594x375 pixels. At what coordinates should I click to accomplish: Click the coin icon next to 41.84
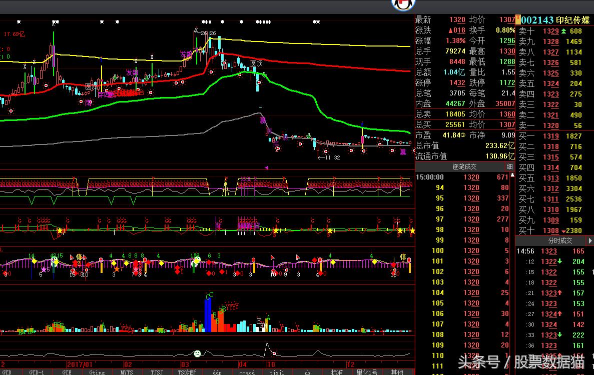(462, 135)
